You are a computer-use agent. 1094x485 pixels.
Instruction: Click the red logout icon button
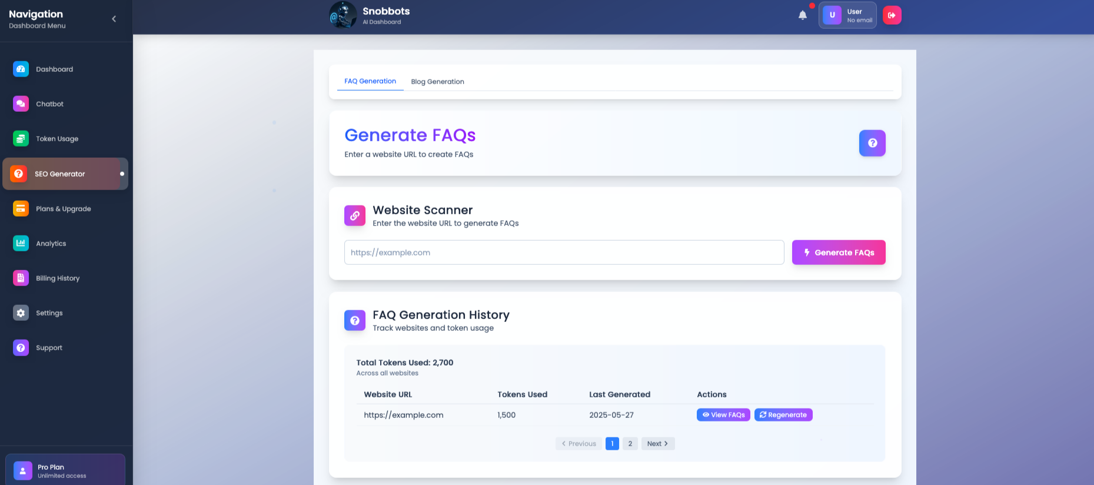point(892,15)
